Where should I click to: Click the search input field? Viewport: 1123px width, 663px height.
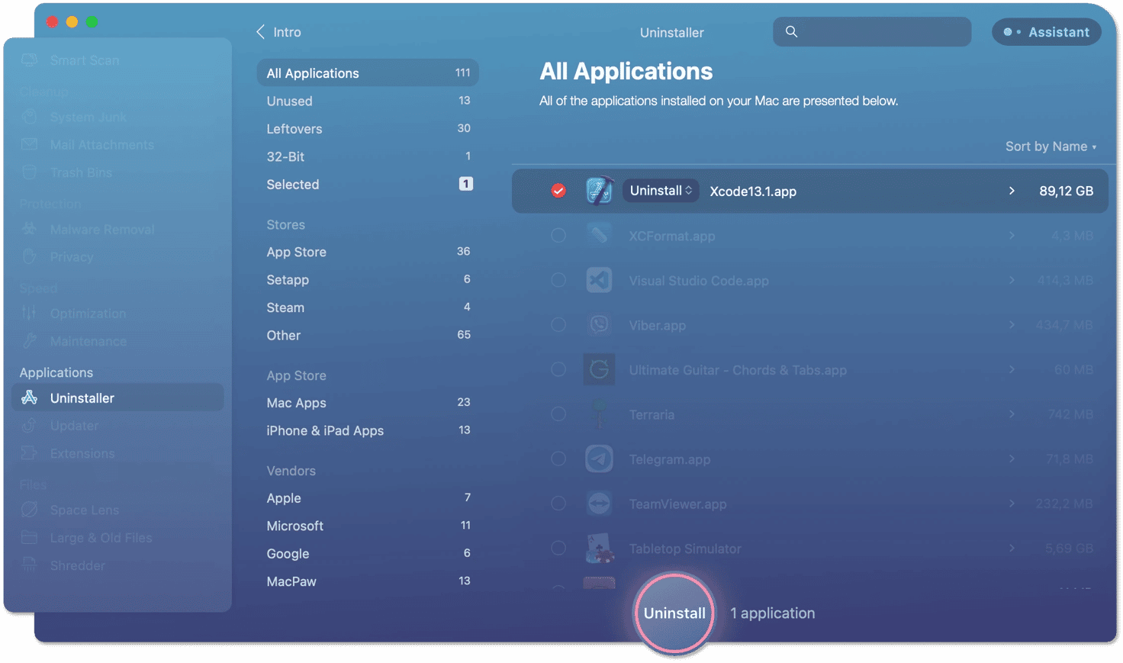(872, 32)
